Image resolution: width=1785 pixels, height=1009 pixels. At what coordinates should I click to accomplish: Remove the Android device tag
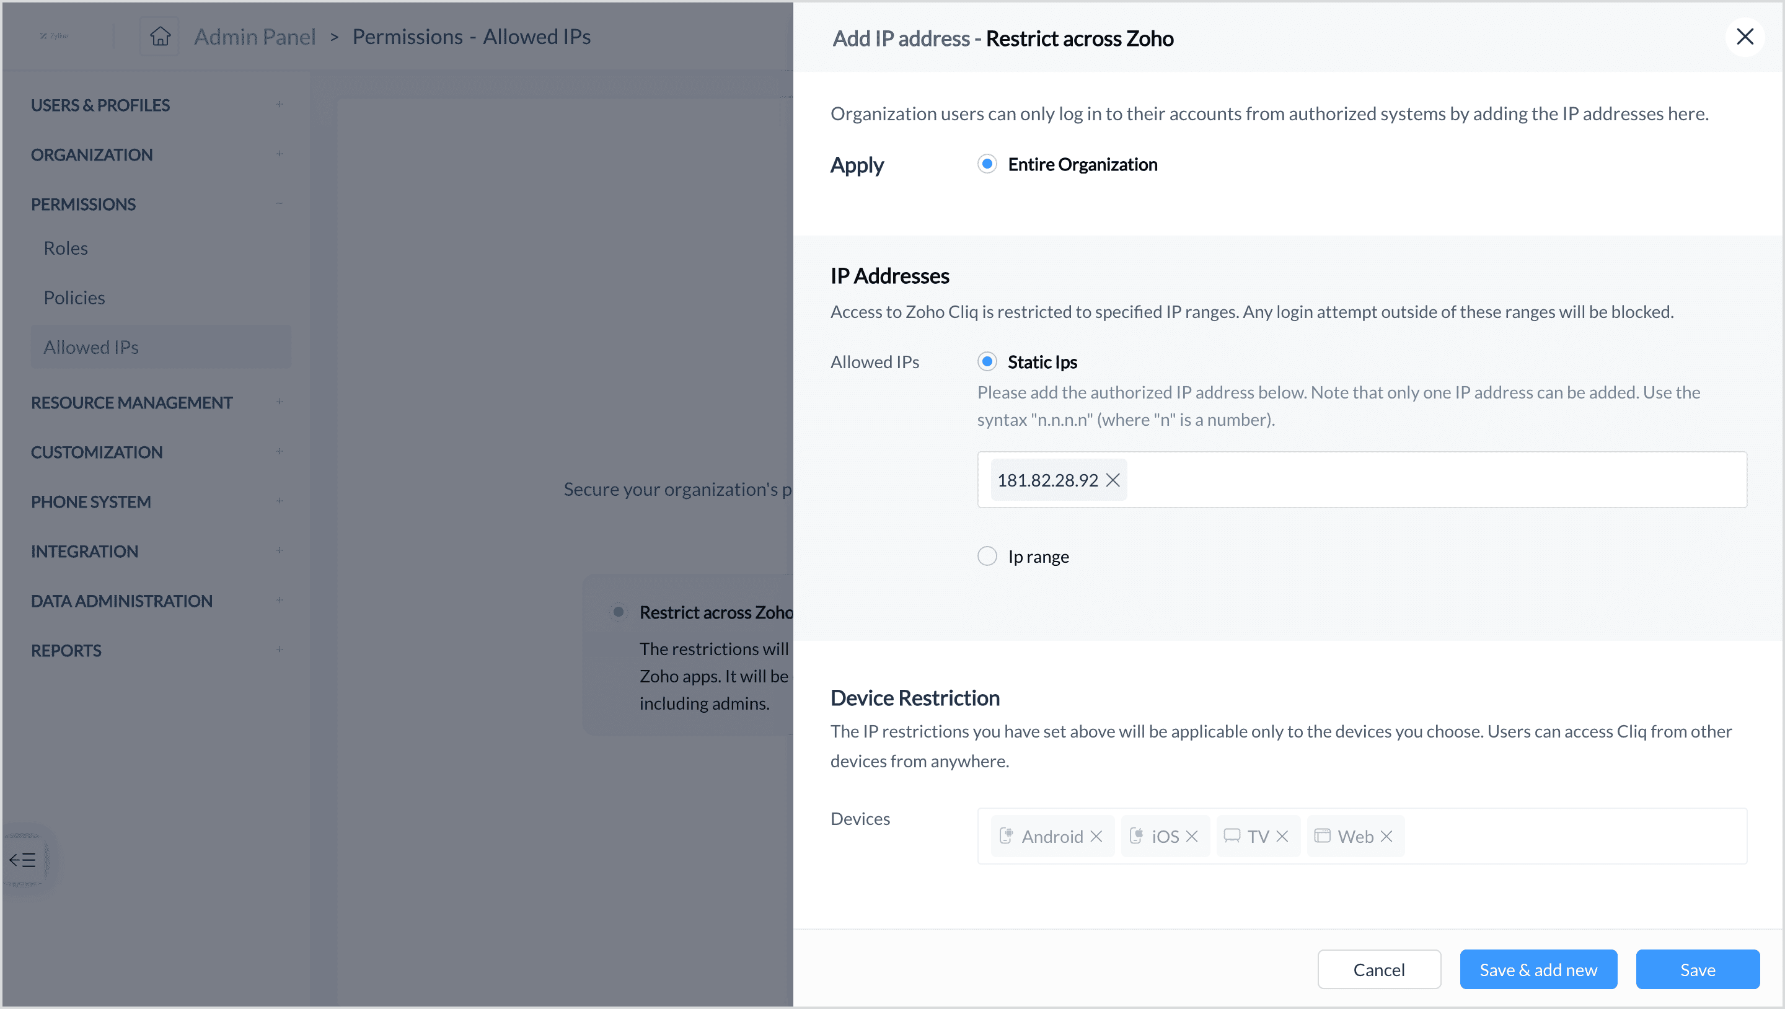(1096, 837)
